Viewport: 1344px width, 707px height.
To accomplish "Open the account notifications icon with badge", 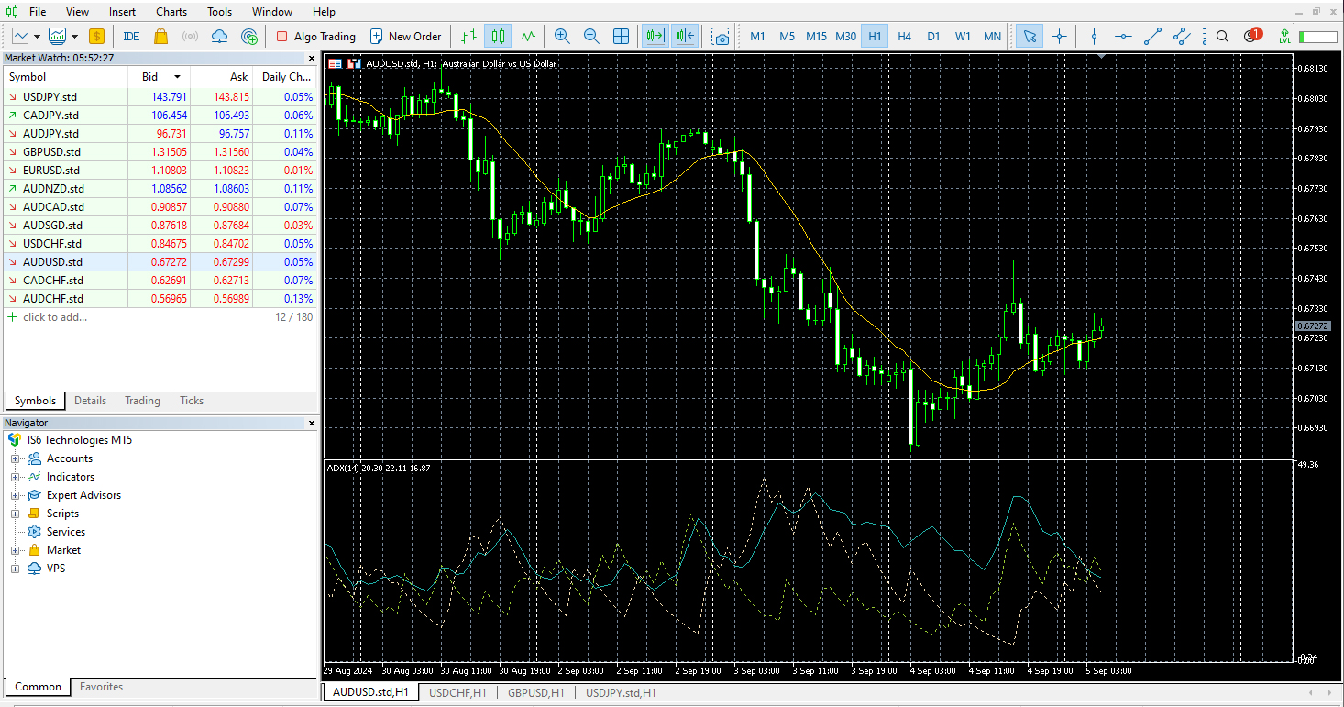I will 1252,36.
